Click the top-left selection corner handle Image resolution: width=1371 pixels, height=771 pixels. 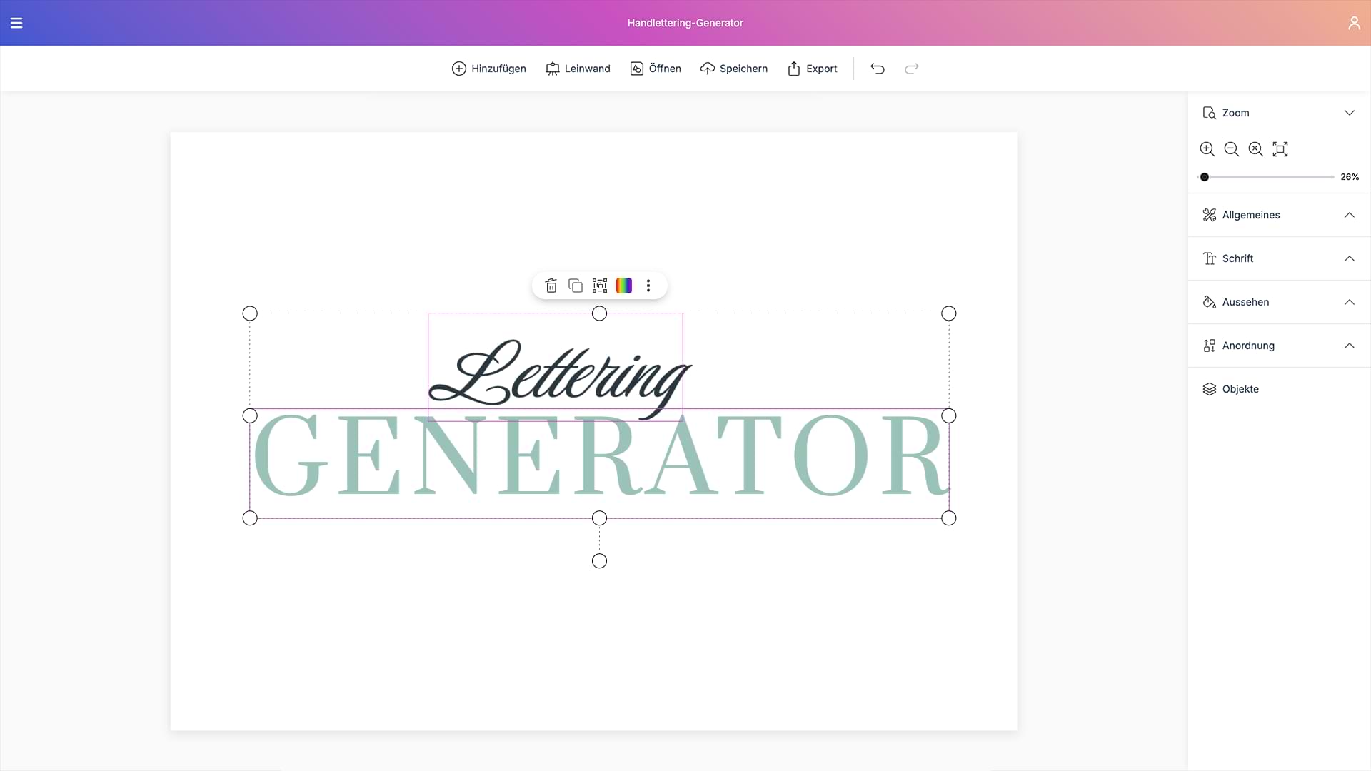(250, 313)
